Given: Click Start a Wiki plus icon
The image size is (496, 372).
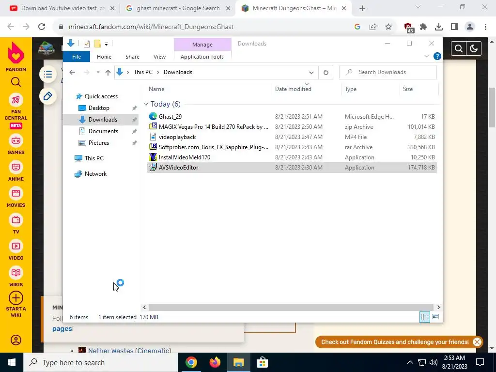Looking at the screenshot, I should pyautogui.click(x=16, y=298).
